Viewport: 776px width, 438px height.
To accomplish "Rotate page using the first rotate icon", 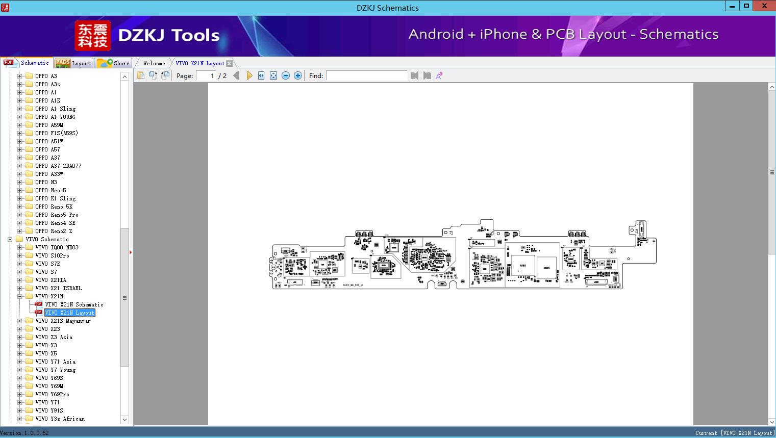I will click(153, 75).
